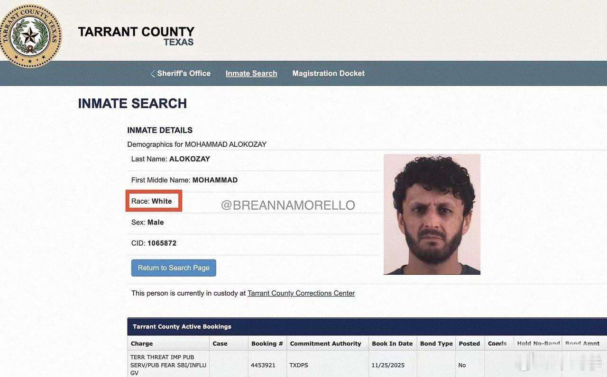Viewport: 607px width, 377px height.
Task: Click the Case column header
Action: coord(220,343)
